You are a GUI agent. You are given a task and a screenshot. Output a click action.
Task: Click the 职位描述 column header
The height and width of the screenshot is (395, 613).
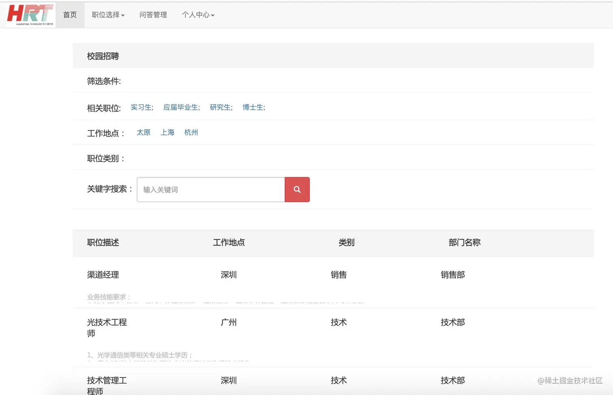pos(103,243)
